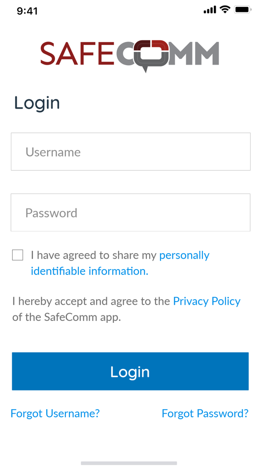Click the speech bubble O in SafeComm logo
The width and height of the screenshot is (263, 469).
[x=151, y=55]
